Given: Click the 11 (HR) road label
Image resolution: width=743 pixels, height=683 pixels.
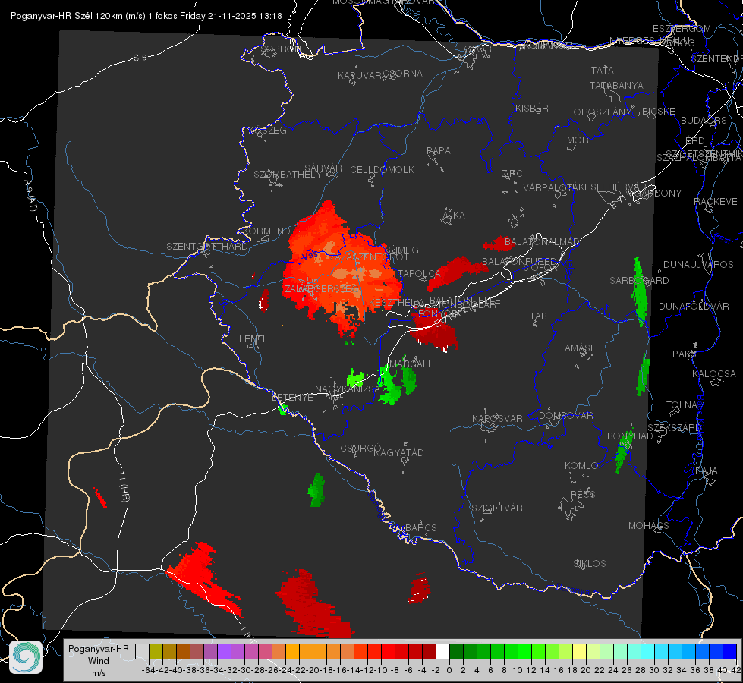Looking at the screenshot, I should 124,486.
